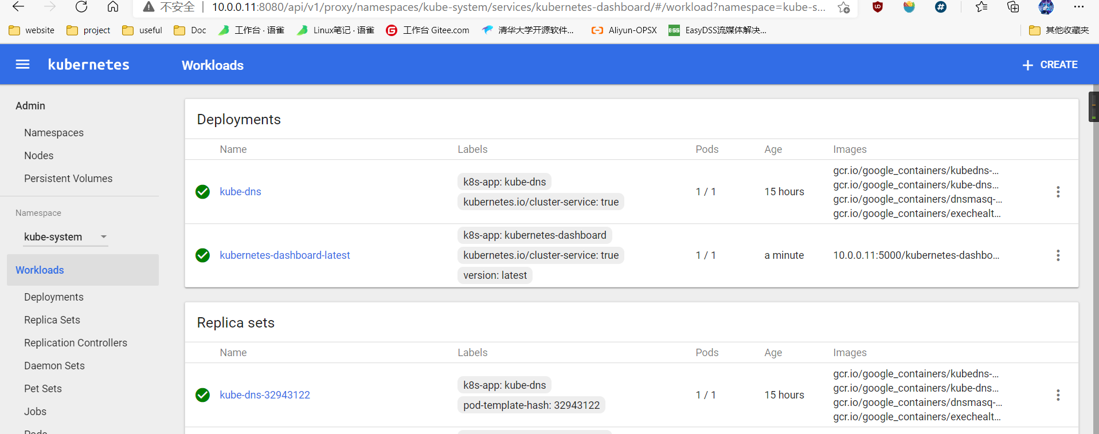Viewport: 1099px width, 434px height.
Task: Open the kube-dns deployment link
Action: (240, 192)
